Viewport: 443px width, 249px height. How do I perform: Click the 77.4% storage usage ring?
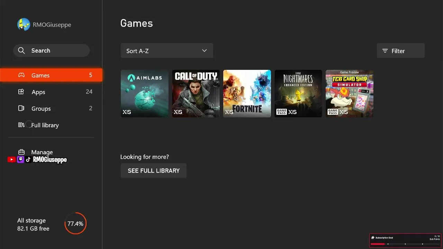(x=75, y=224)
